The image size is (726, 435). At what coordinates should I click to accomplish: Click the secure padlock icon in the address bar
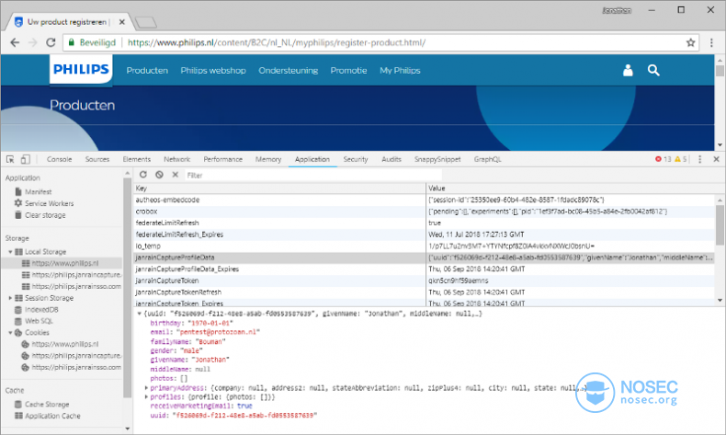coord(72,42)
